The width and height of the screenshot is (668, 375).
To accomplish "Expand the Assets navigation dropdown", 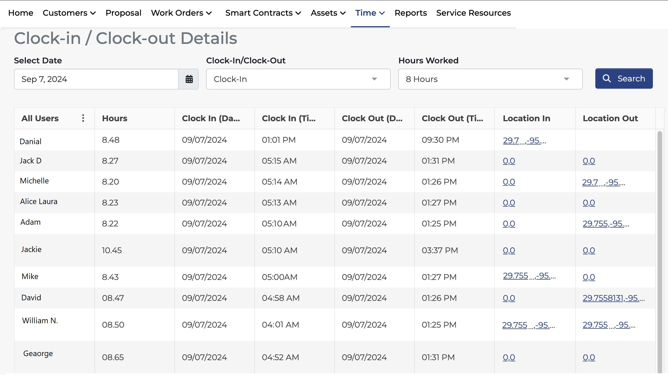I will pyautogui.click(x=328, y=13).
